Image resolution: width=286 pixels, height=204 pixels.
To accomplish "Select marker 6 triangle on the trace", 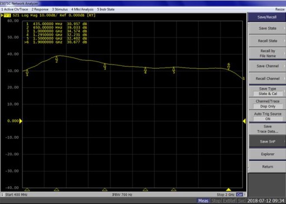I will click(x=228, y=67).
